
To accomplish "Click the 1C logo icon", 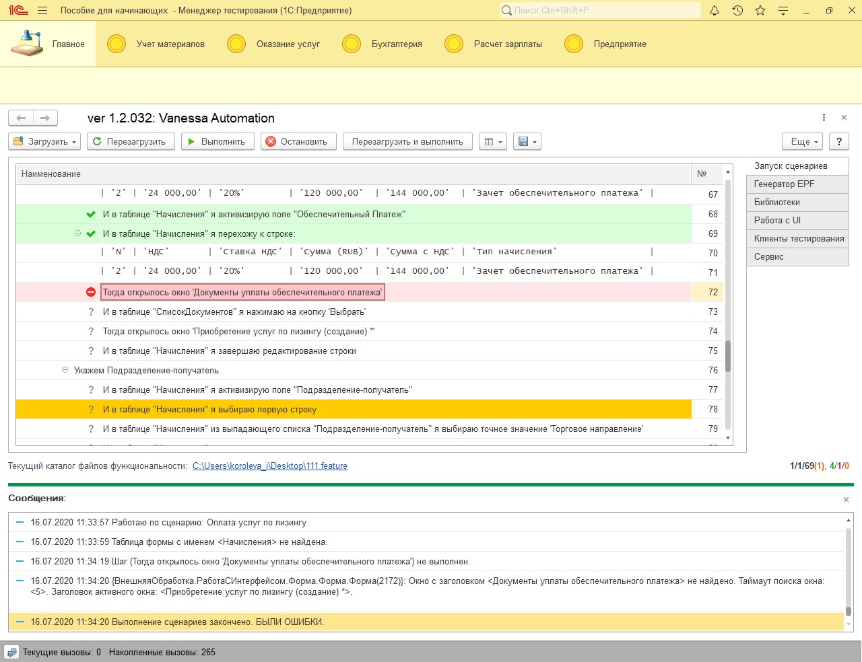I will [x=18, y=11].
